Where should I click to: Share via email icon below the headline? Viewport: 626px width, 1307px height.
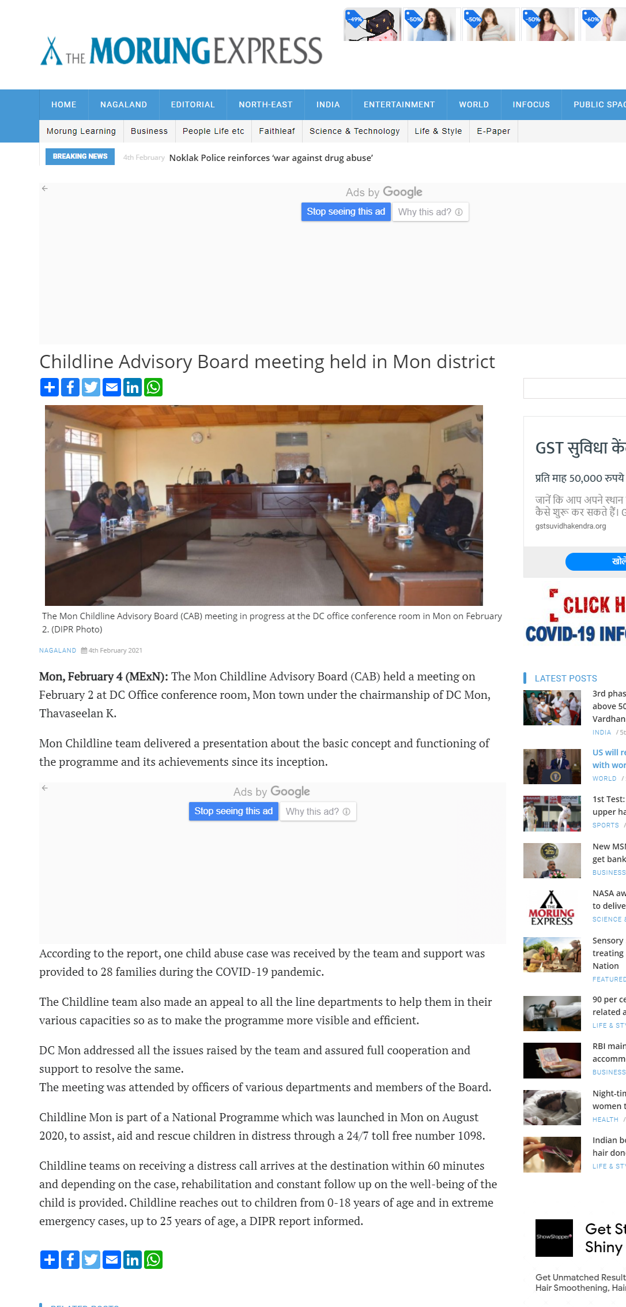(x=112, y=387)
